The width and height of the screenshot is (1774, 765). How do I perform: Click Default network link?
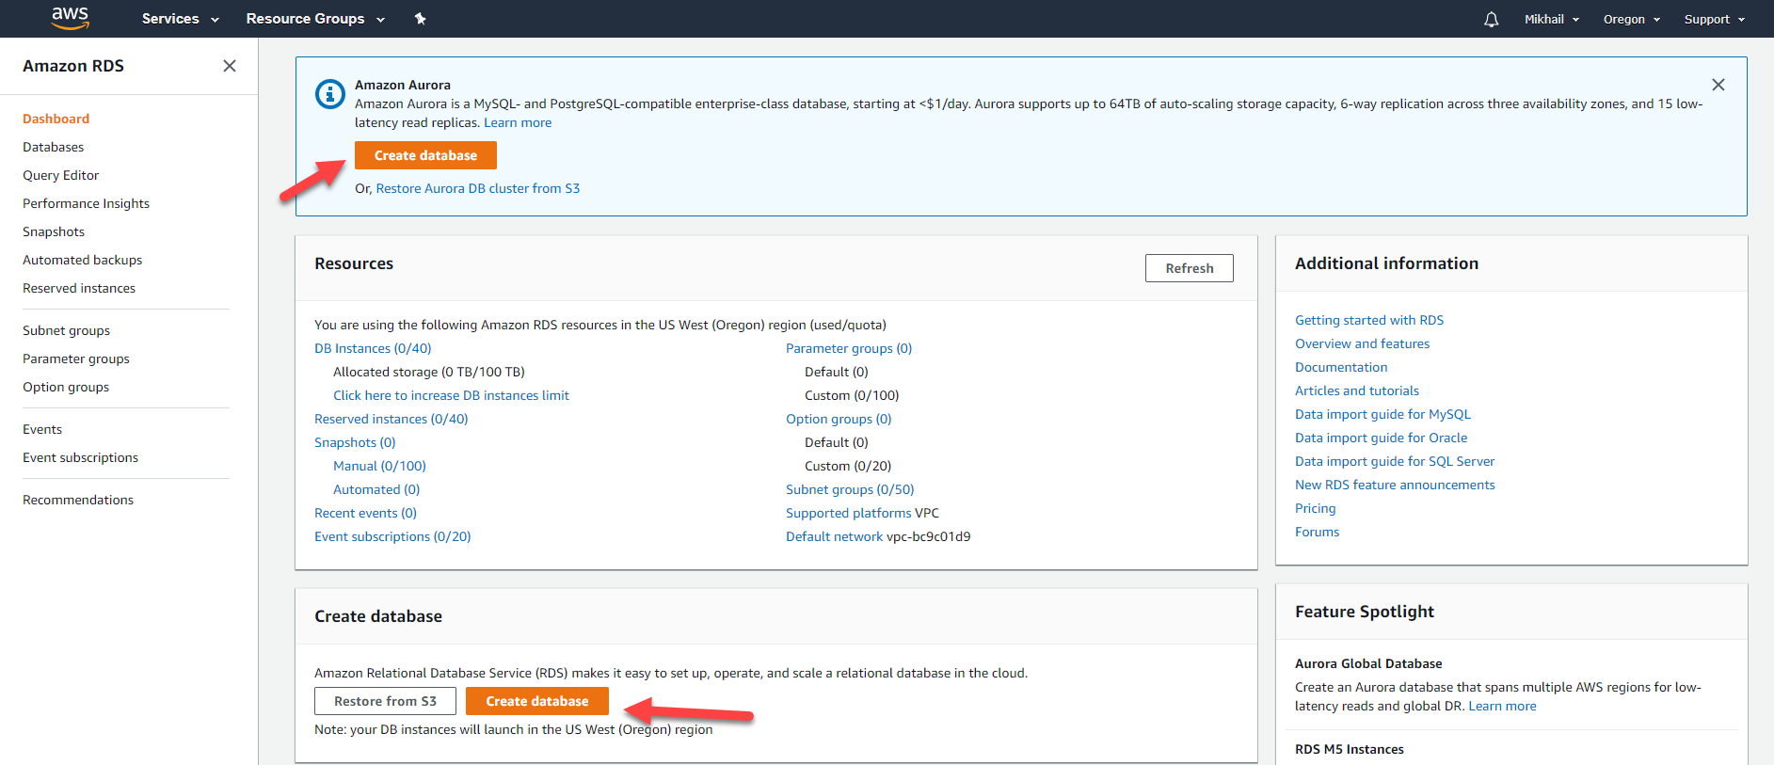(x=835, y=536)
